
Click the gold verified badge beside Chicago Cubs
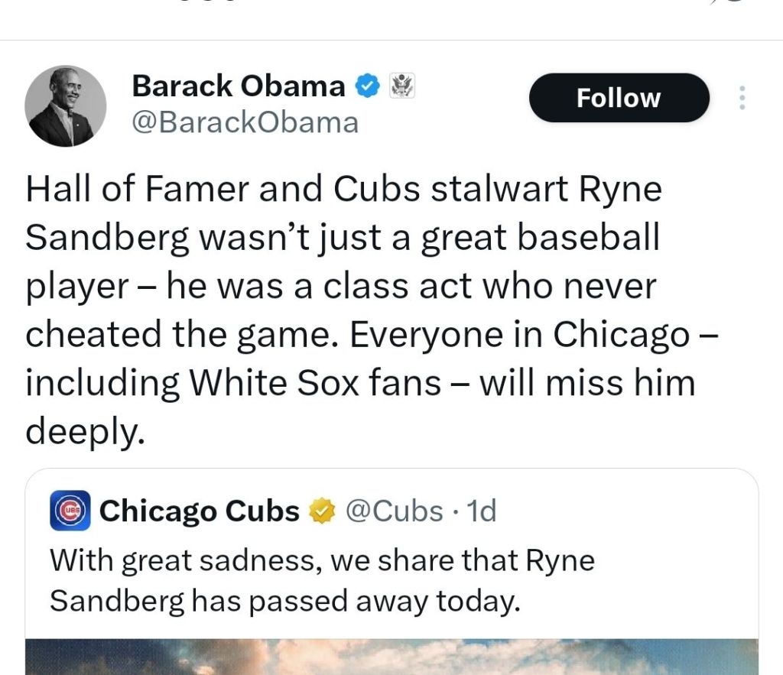coord(322,511)
